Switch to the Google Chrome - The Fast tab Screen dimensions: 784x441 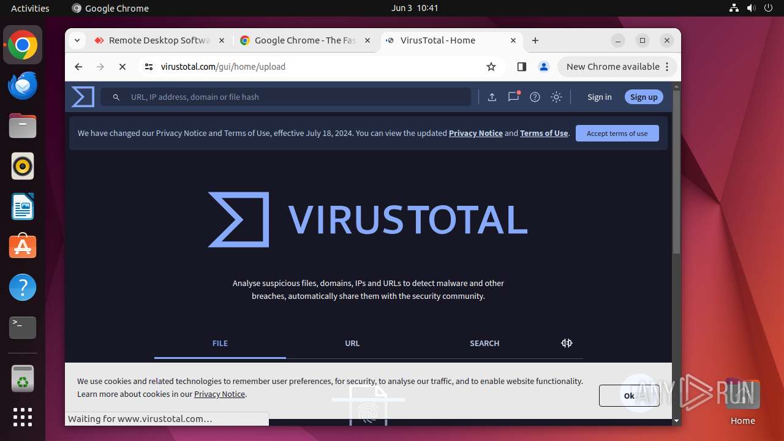pyautogui.click(x=304, y=40)
